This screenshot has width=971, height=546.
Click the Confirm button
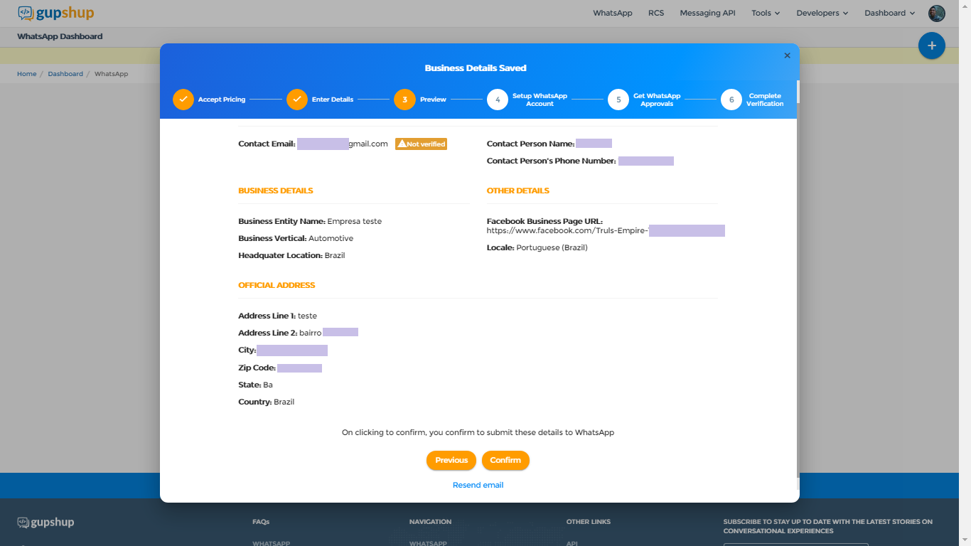(505, 460)
